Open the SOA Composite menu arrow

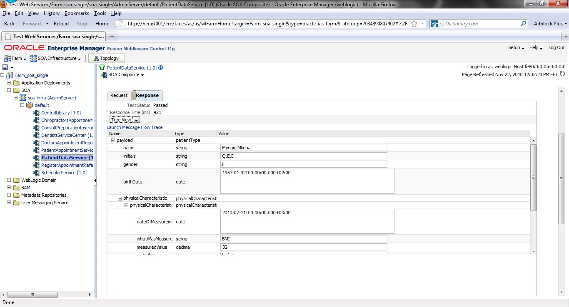141,75
